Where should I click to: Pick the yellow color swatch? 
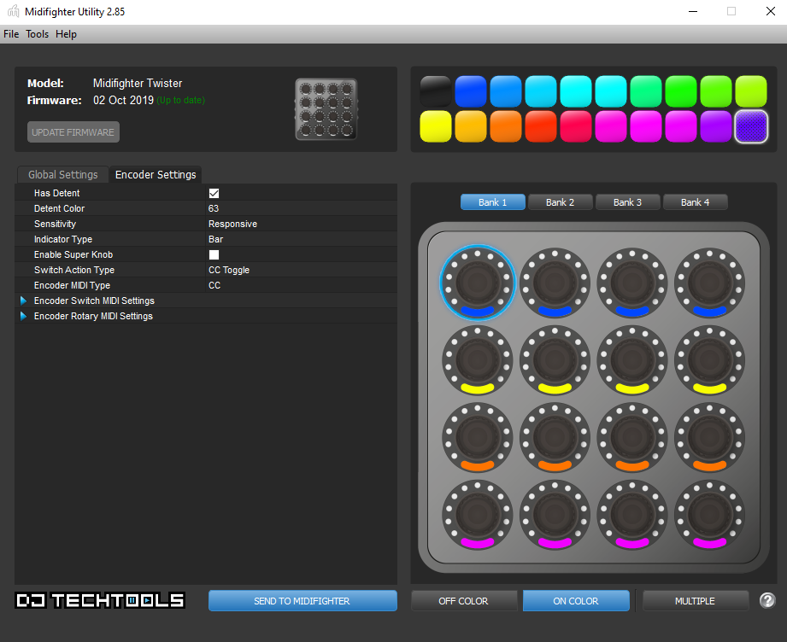pyautogui.click(x=436, y=126)
